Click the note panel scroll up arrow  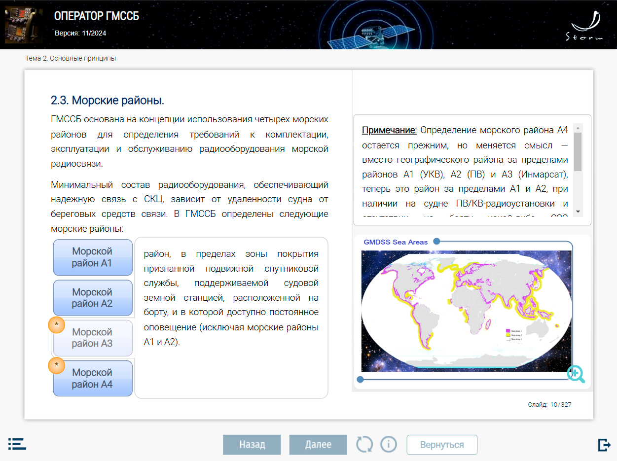(578, 128)
